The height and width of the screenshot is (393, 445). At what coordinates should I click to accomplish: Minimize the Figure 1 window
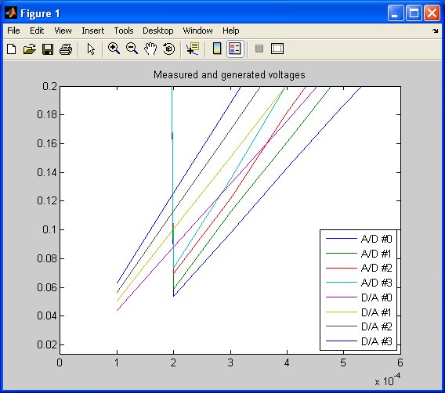396,13
